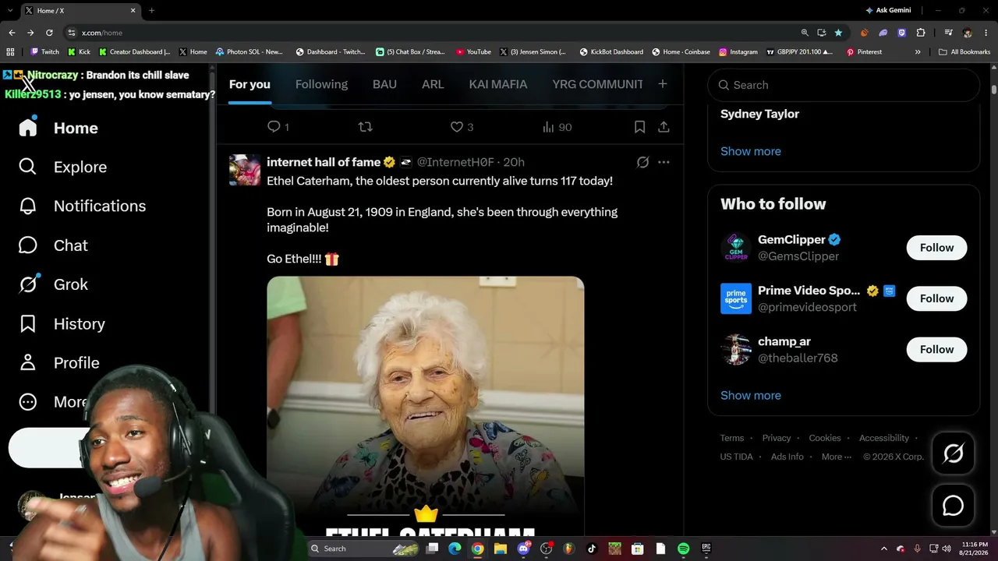Expand the More footer options

[x=836, y=457]
